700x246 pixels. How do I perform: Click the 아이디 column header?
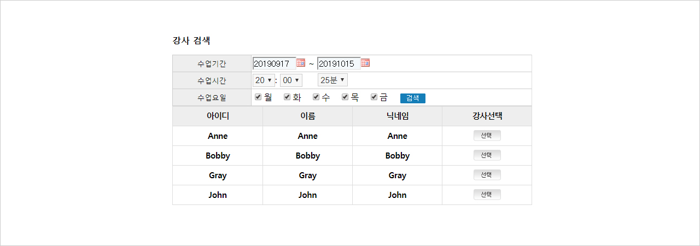click(218, 116)
